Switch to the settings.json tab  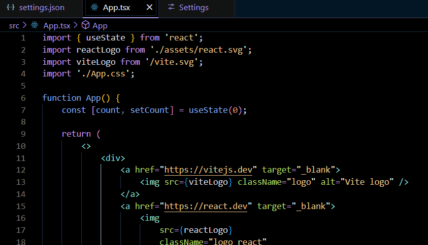tap(41, 8)
